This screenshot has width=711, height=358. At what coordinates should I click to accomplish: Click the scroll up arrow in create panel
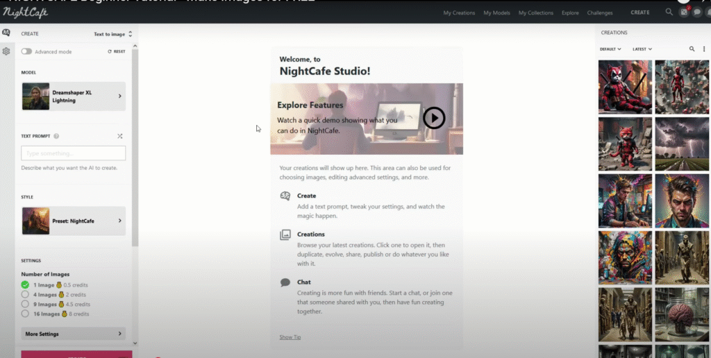[135, 46]
